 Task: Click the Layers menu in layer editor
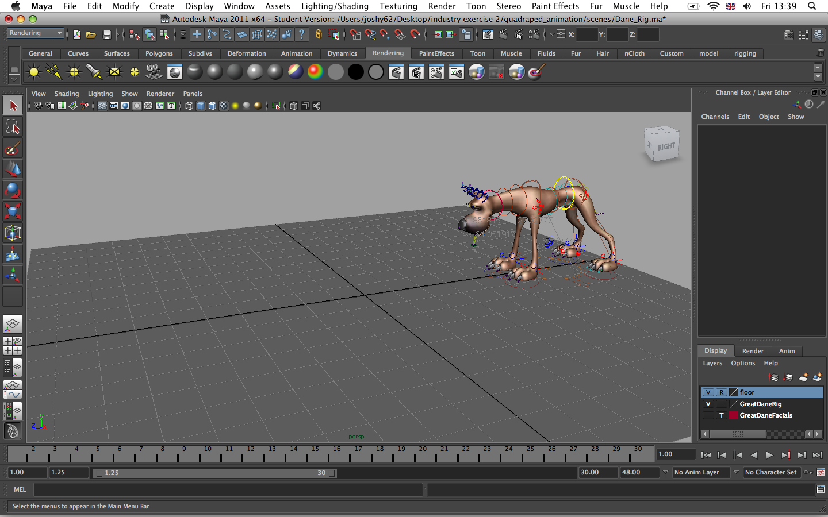pyautogui.click(x=712, y=363)
